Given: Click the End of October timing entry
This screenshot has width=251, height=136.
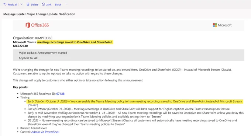Looking at the screenshot, I should [129, 109].
